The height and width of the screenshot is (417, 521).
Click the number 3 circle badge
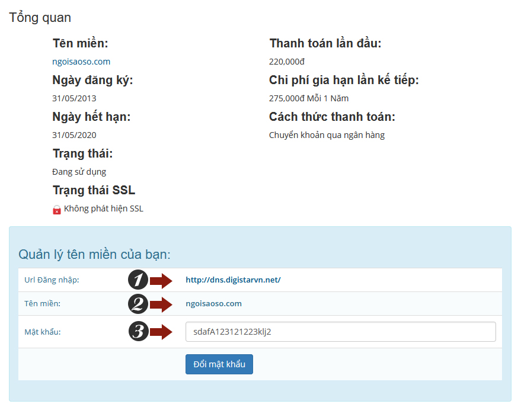(138, 332)
